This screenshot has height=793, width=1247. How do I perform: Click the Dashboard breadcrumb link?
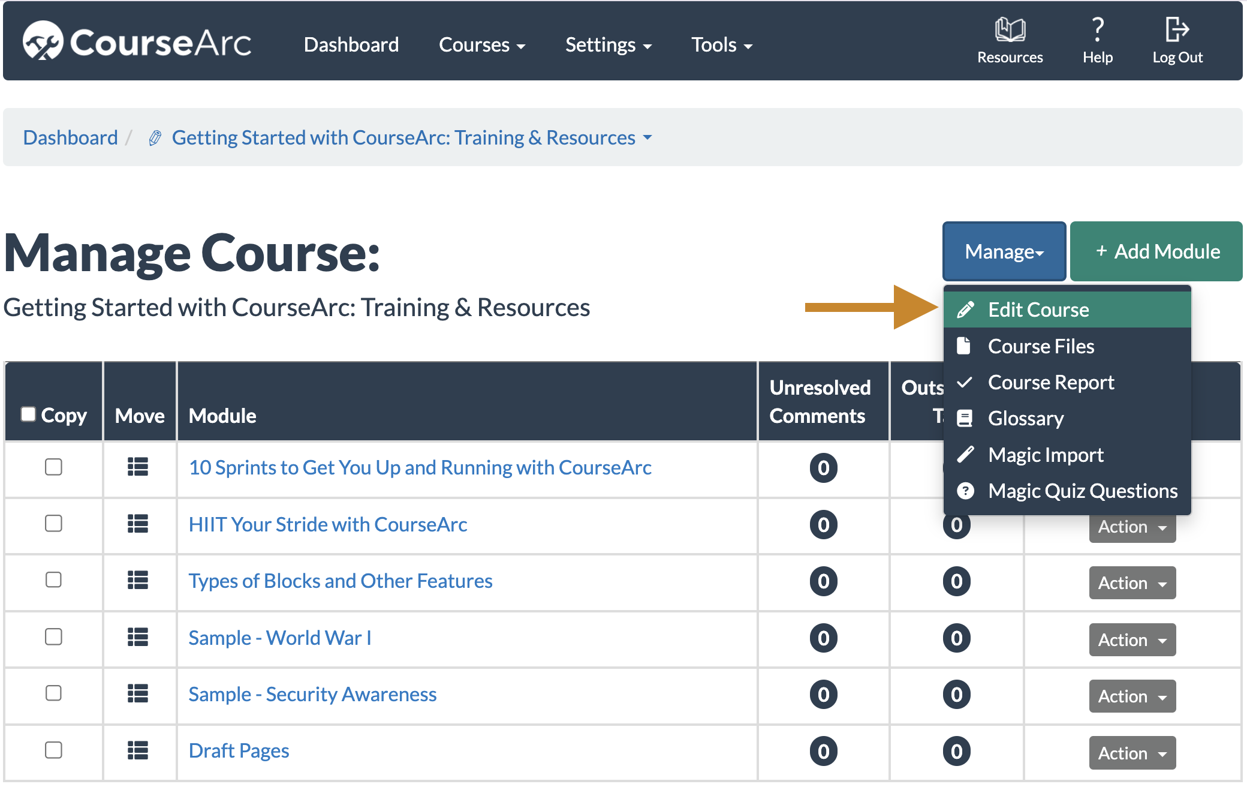(70, 137)
